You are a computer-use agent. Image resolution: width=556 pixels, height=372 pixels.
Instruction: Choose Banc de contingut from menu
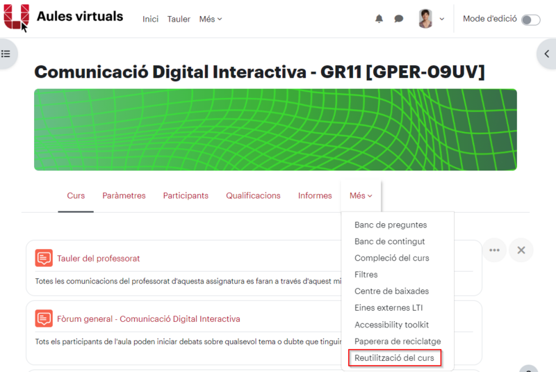coord(390,241)
